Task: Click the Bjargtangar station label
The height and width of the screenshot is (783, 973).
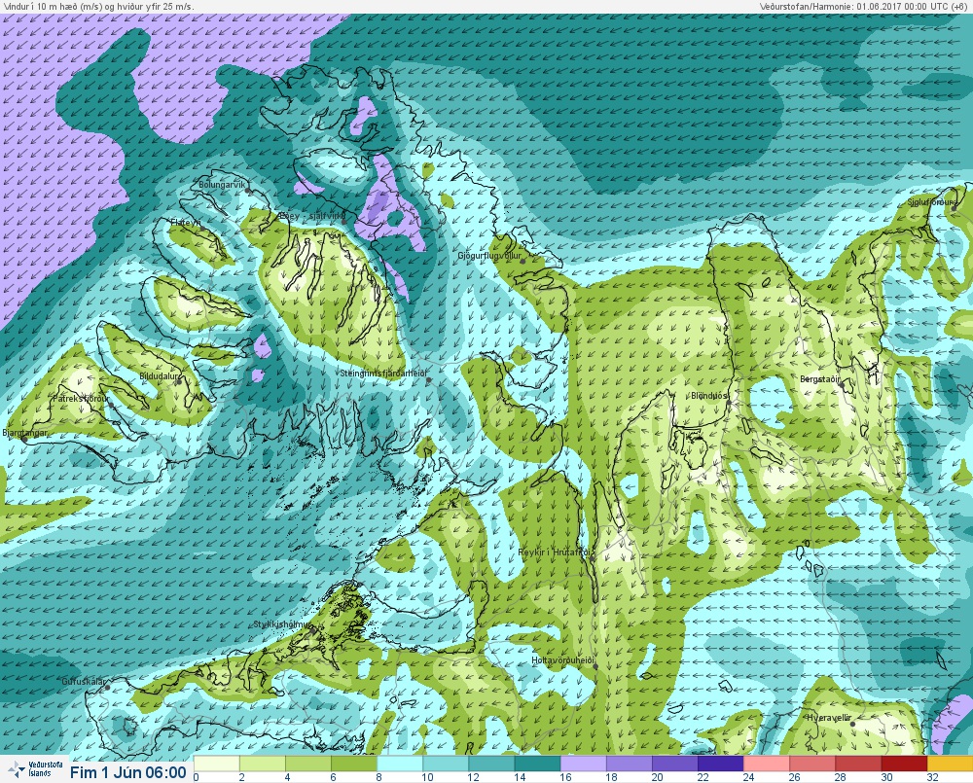Action: pyautogui.click(x=25, y=433)
